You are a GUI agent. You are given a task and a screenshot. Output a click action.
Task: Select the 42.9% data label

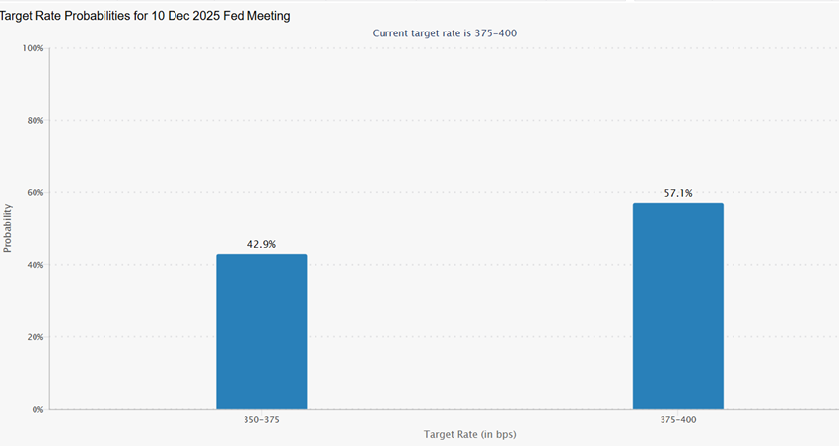click(261, 244)
